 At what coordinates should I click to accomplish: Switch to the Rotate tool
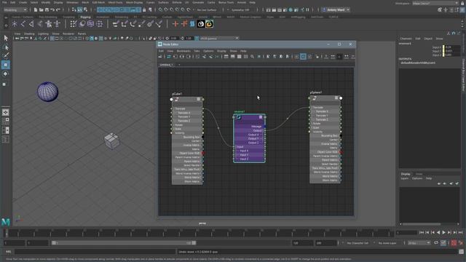point(6,74)
